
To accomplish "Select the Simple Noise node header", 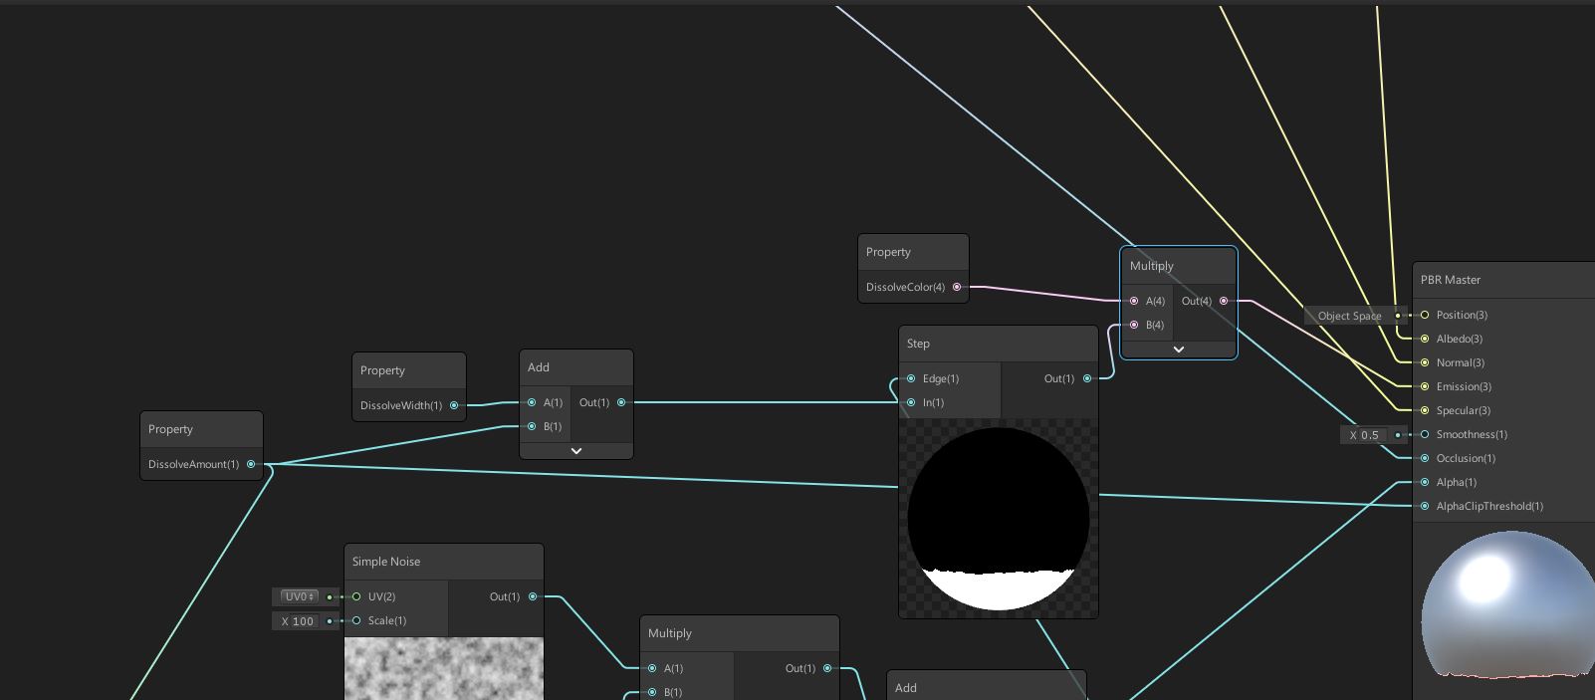I will [x=443, y=562].
